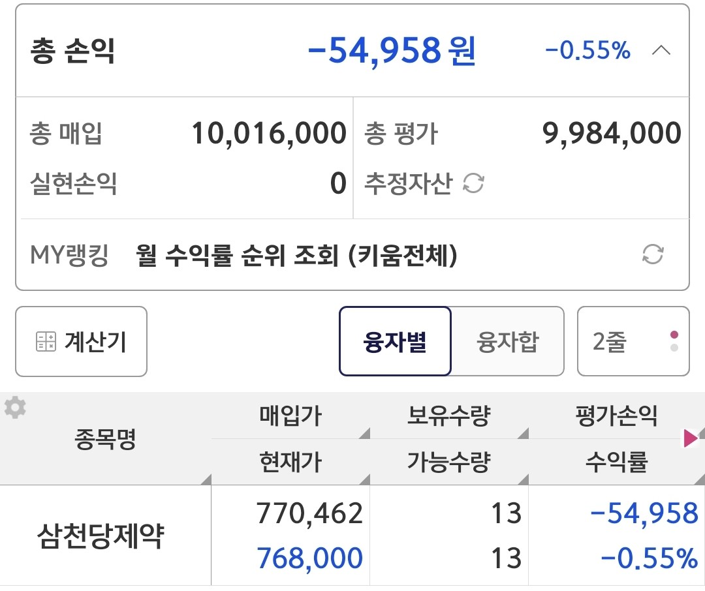The width and height of the screenshot is (705, 591).
Task: Tap the -54,958원 total profit amount
Action: (392, 51)
